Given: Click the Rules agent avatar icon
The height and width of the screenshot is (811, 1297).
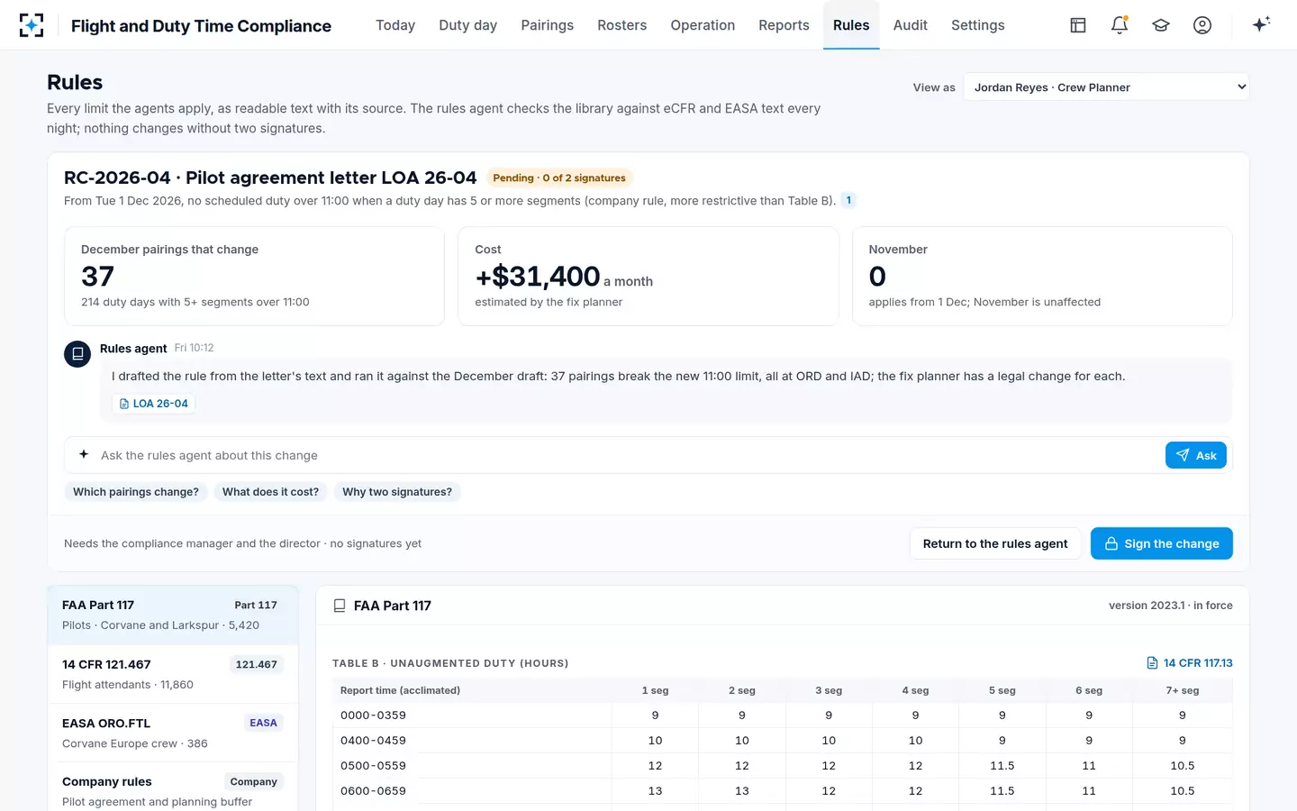Looking at the screenshot, I should point(77,354).
